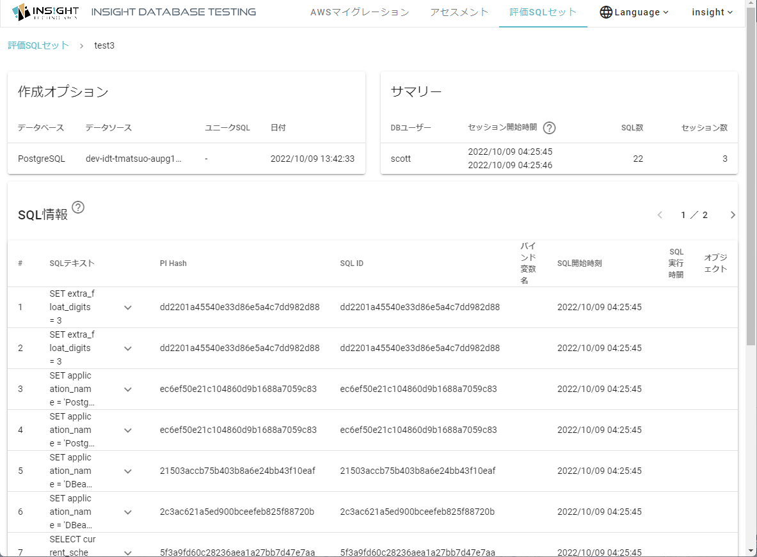
Task: Click the globe Language icon
Action: tap(606, 12)
